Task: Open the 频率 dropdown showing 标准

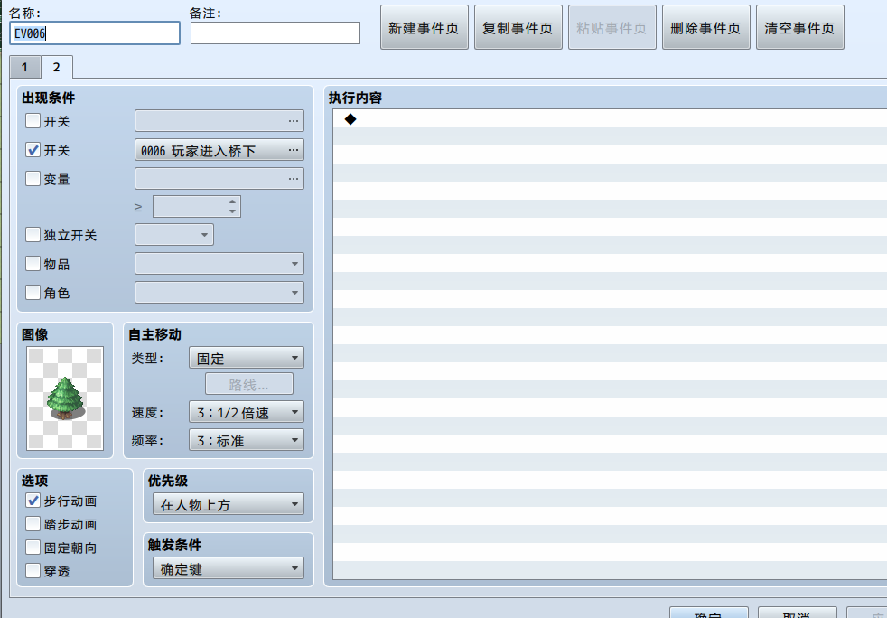Action: click(247, 440)
